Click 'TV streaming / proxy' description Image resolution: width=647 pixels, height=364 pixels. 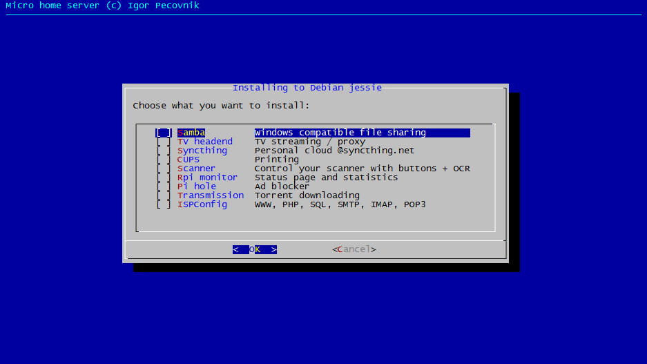coord(310,142)
